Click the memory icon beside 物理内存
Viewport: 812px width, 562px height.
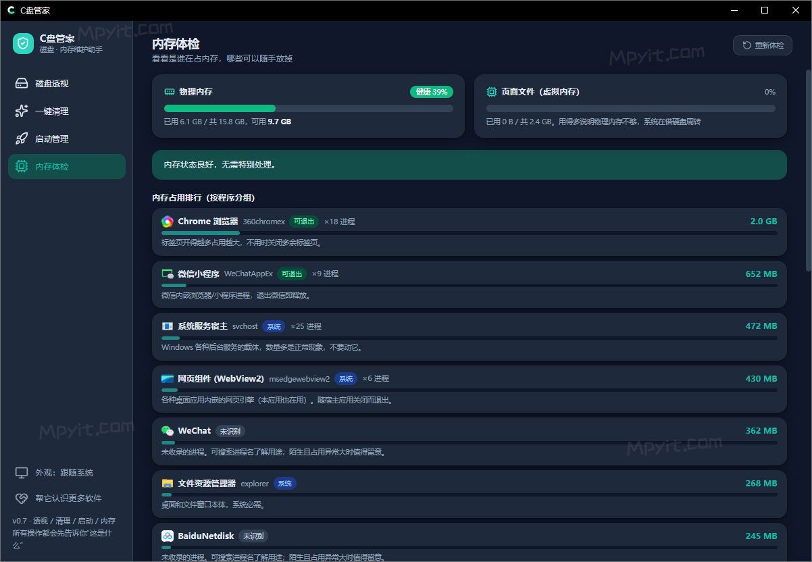coord(170,91)
